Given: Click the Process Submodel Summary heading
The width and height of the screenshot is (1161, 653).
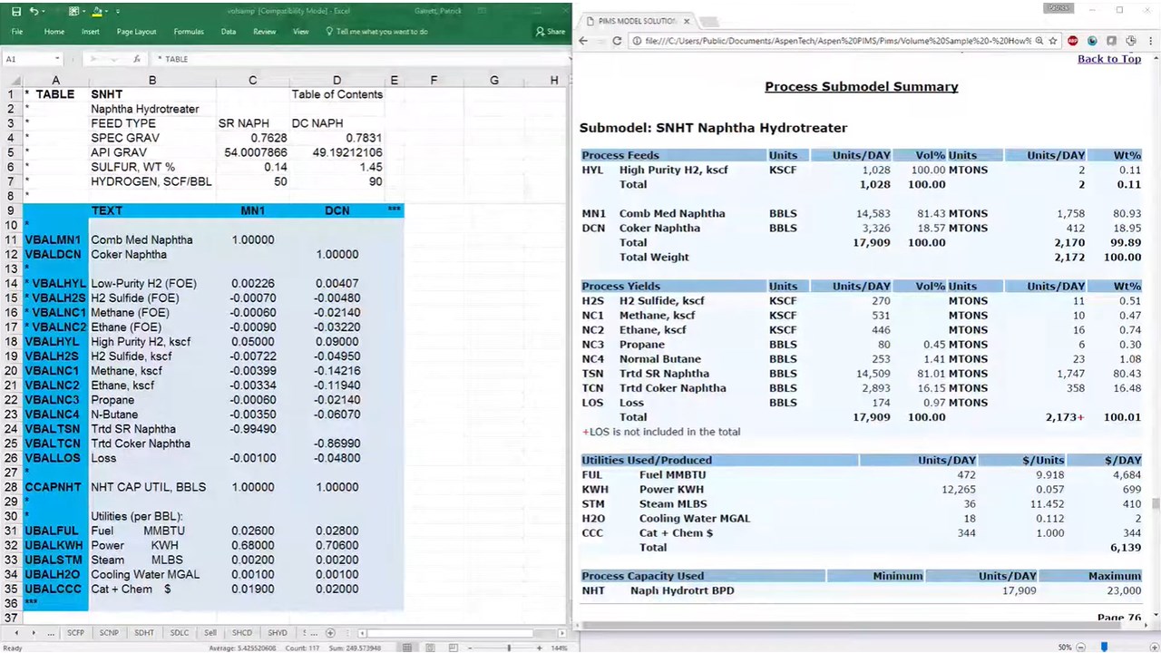Looking at the screenshot, I should [x=862, y=87].
